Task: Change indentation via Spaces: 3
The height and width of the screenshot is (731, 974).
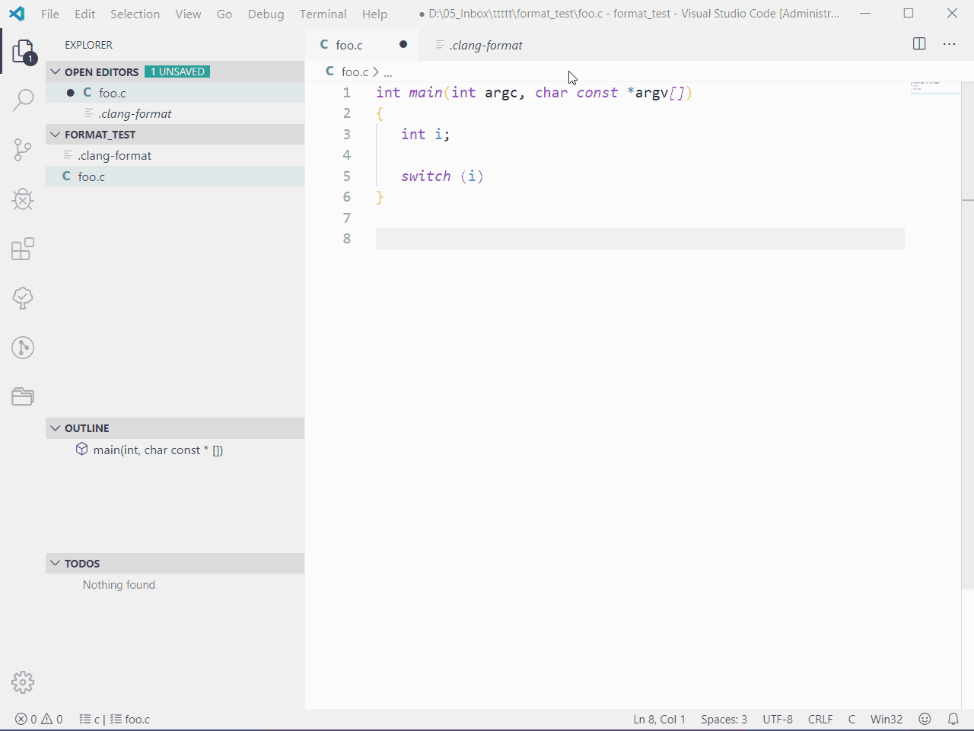Action: 724,718
